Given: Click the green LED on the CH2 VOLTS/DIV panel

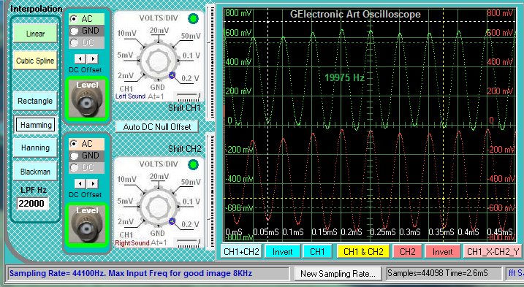Looking at the screenshot, I should pos(193,164).
